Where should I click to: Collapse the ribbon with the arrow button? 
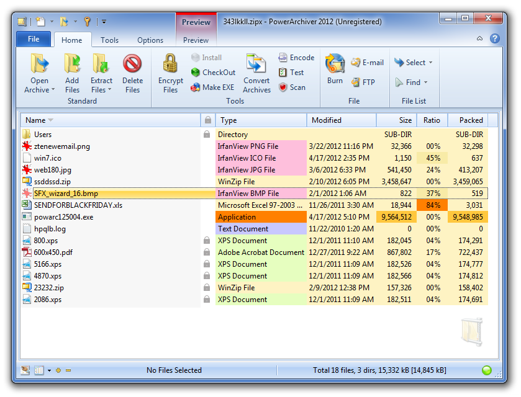point(479,38)
